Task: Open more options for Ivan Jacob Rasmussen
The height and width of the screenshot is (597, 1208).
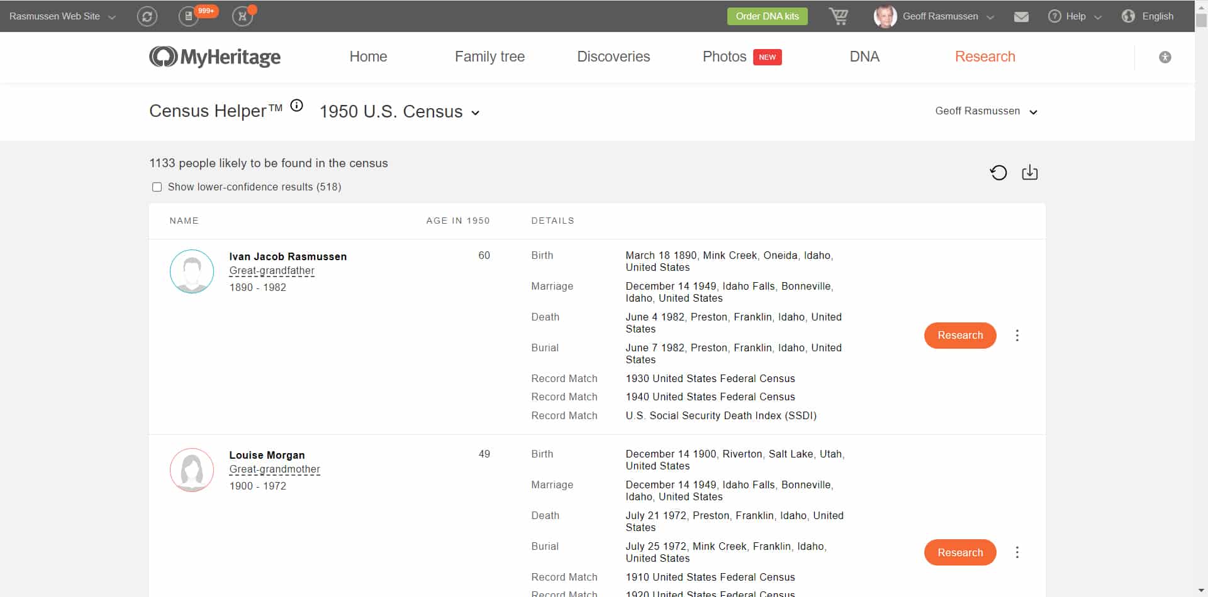Action: [x=1017, y=336]
